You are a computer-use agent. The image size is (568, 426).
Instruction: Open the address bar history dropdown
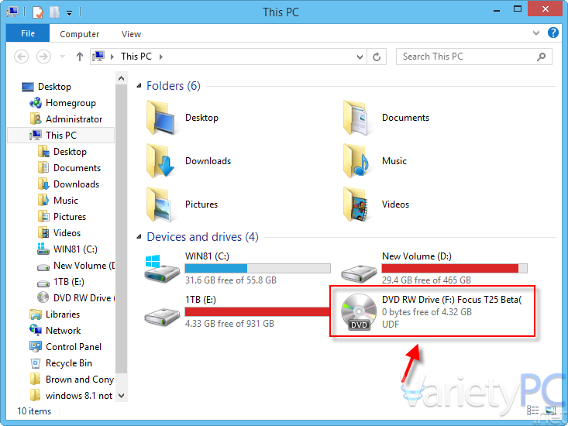coord(360,57)
